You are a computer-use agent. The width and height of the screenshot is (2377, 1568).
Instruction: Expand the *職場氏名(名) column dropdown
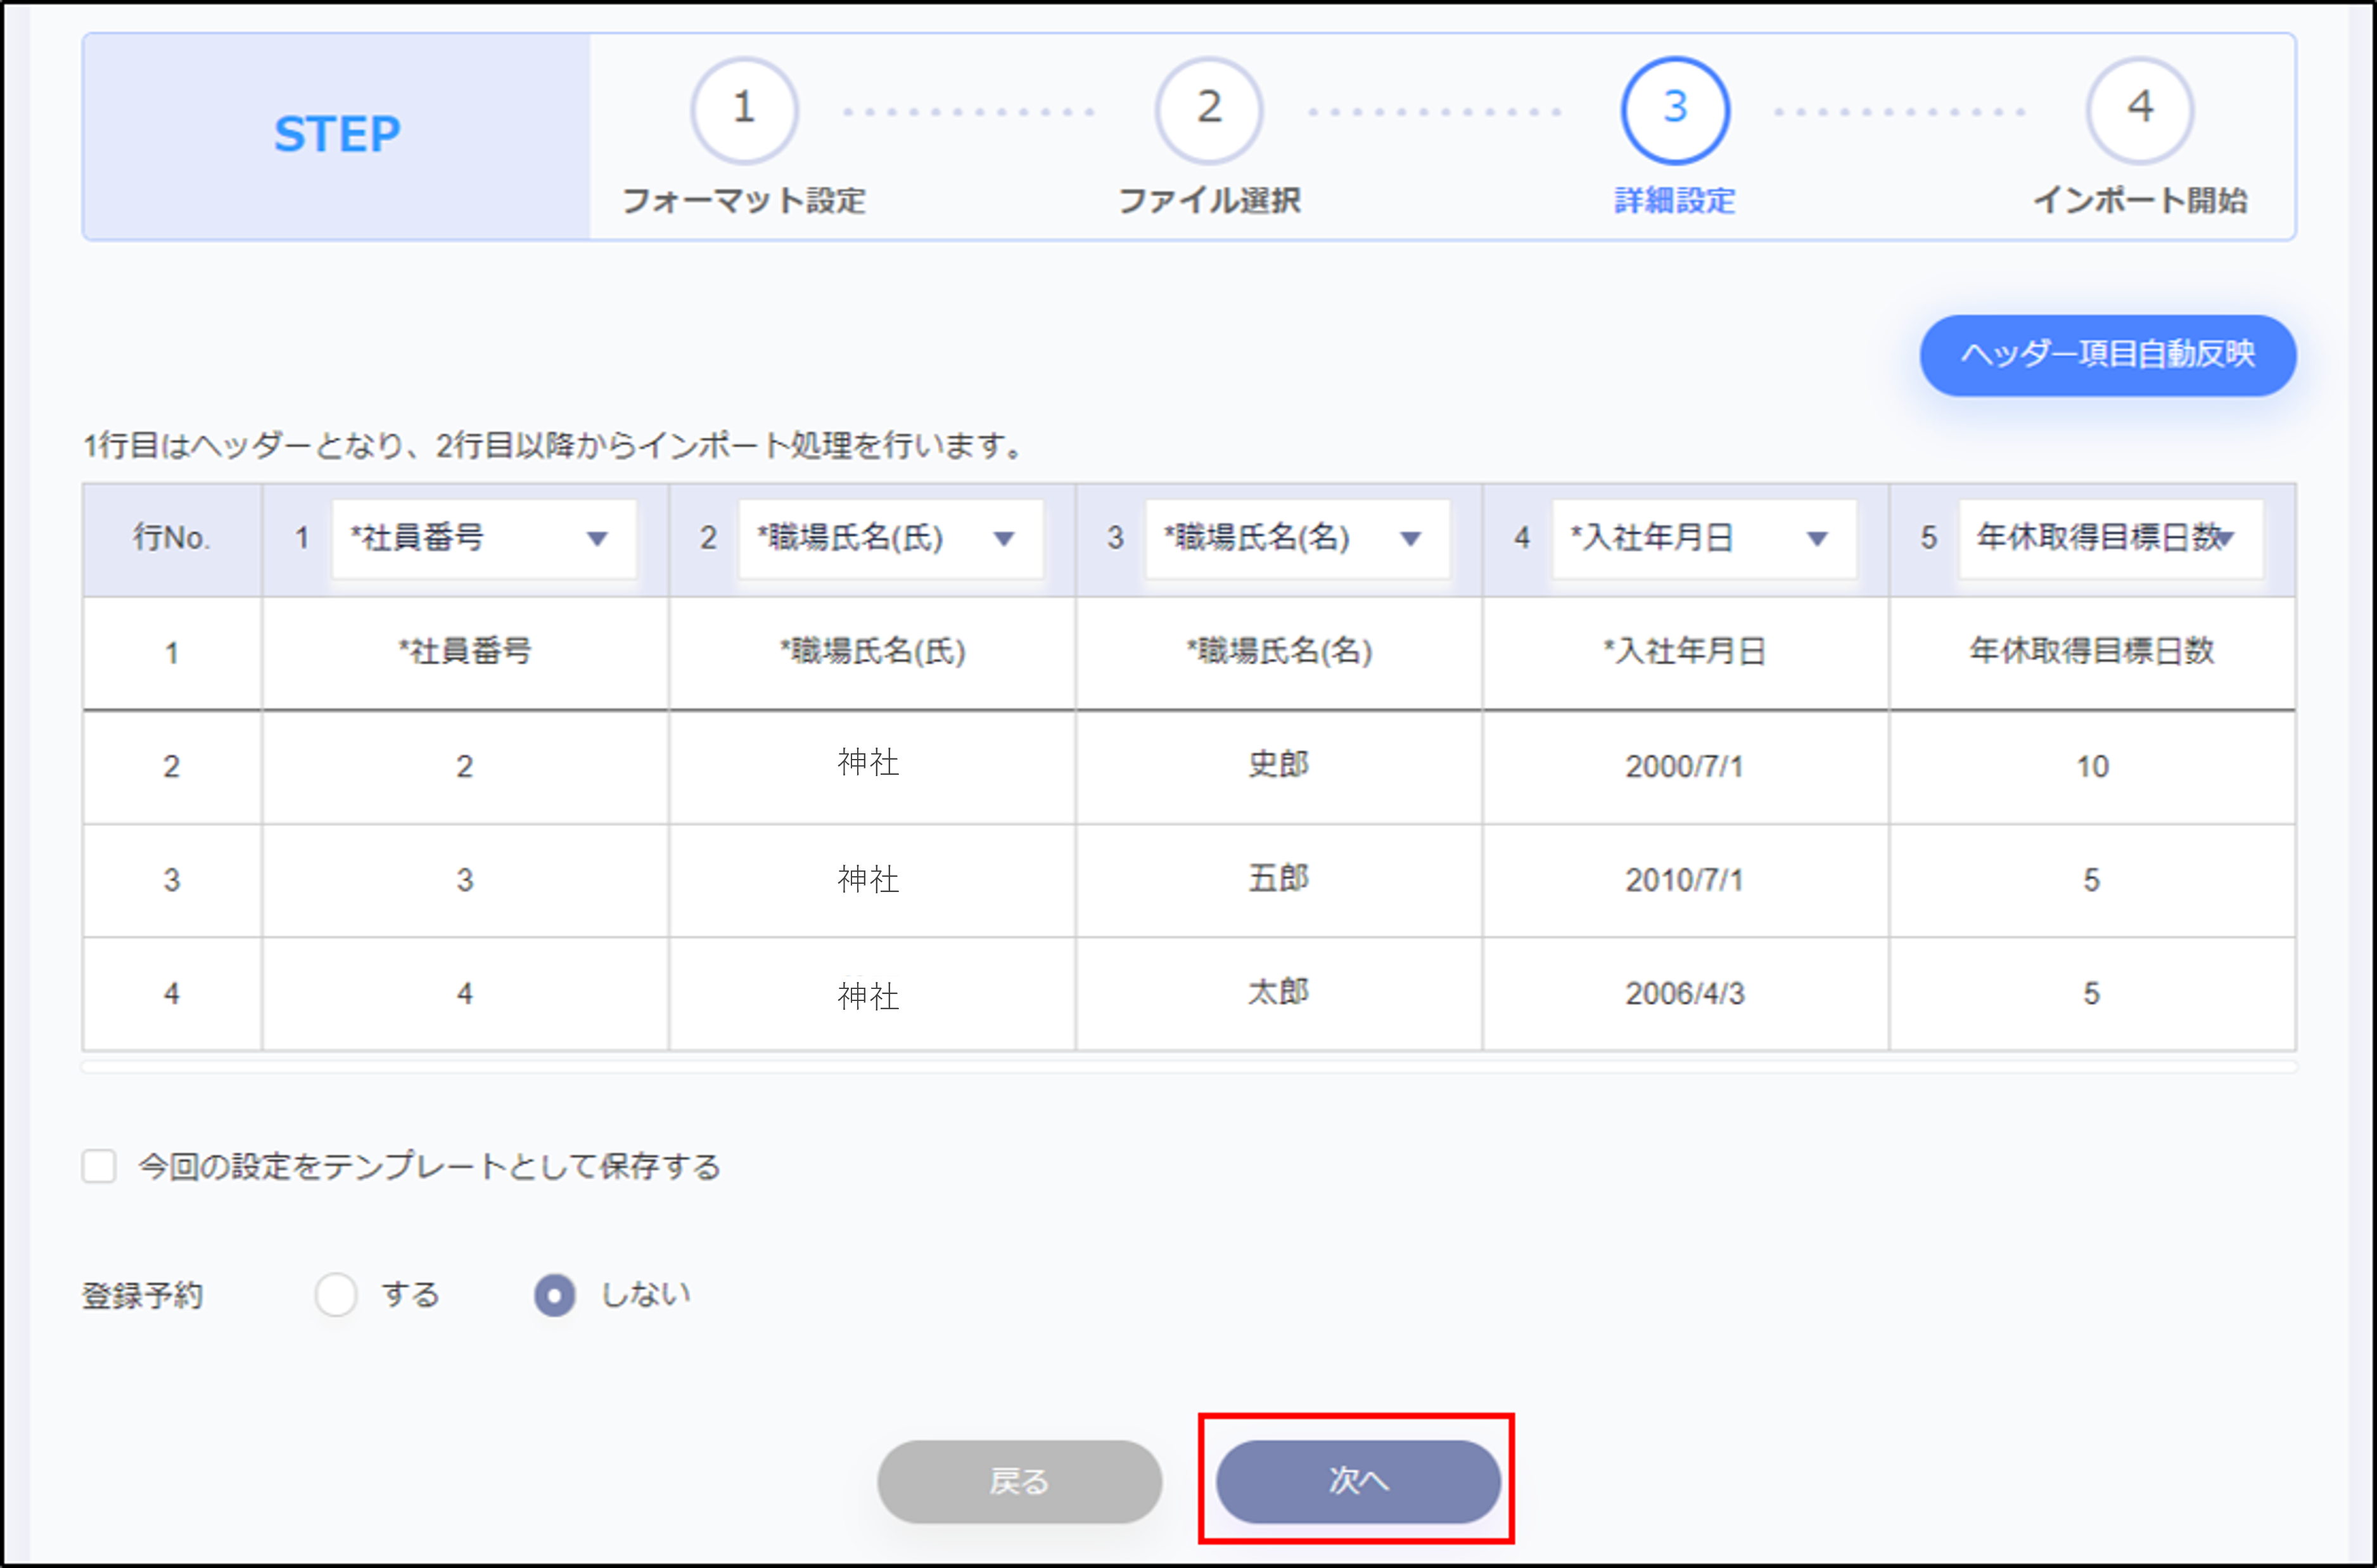point(1297,539)
